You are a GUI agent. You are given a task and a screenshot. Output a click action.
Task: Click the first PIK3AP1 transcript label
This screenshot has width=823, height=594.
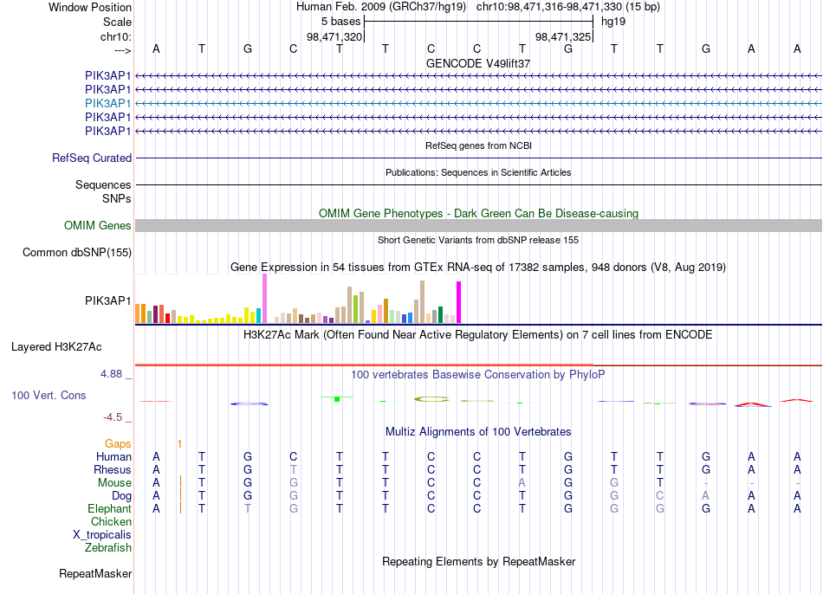pos(107,75)
